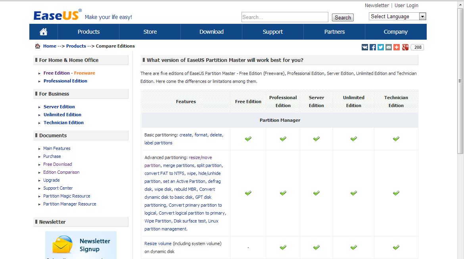Open the Technician Edition sidebar link
Screen dimensions: 464x259
pos(63,123)
